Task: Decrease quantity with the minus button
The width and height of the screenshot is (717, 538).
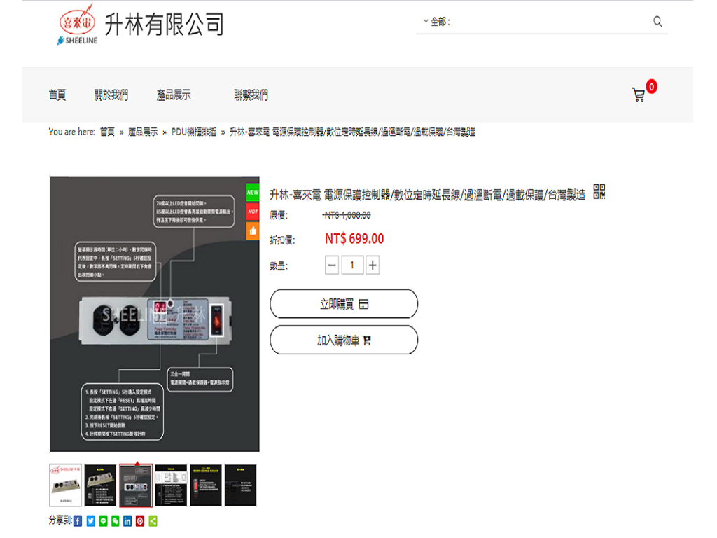Action: [333, 265]
